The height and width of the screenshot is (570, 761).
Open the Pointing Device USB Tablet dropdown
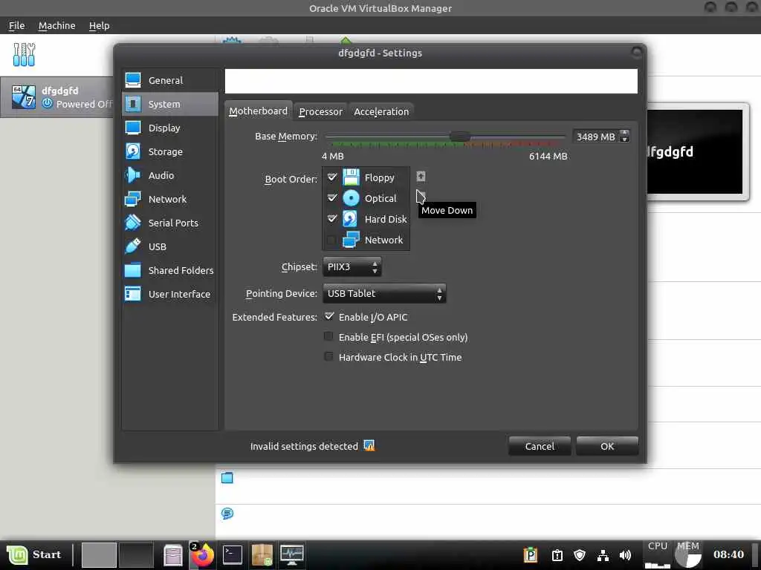point(384,294)
